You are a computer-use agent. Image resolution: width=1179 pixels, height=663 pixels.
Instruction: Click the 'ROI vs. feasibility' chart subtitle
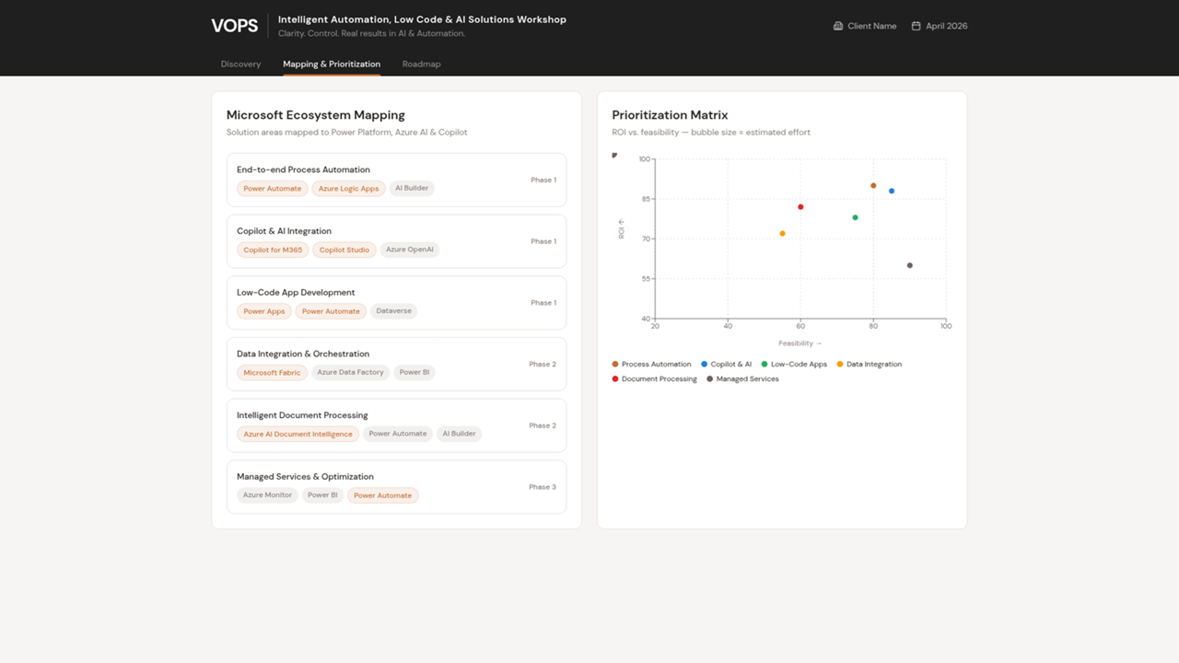click(711, 133)
